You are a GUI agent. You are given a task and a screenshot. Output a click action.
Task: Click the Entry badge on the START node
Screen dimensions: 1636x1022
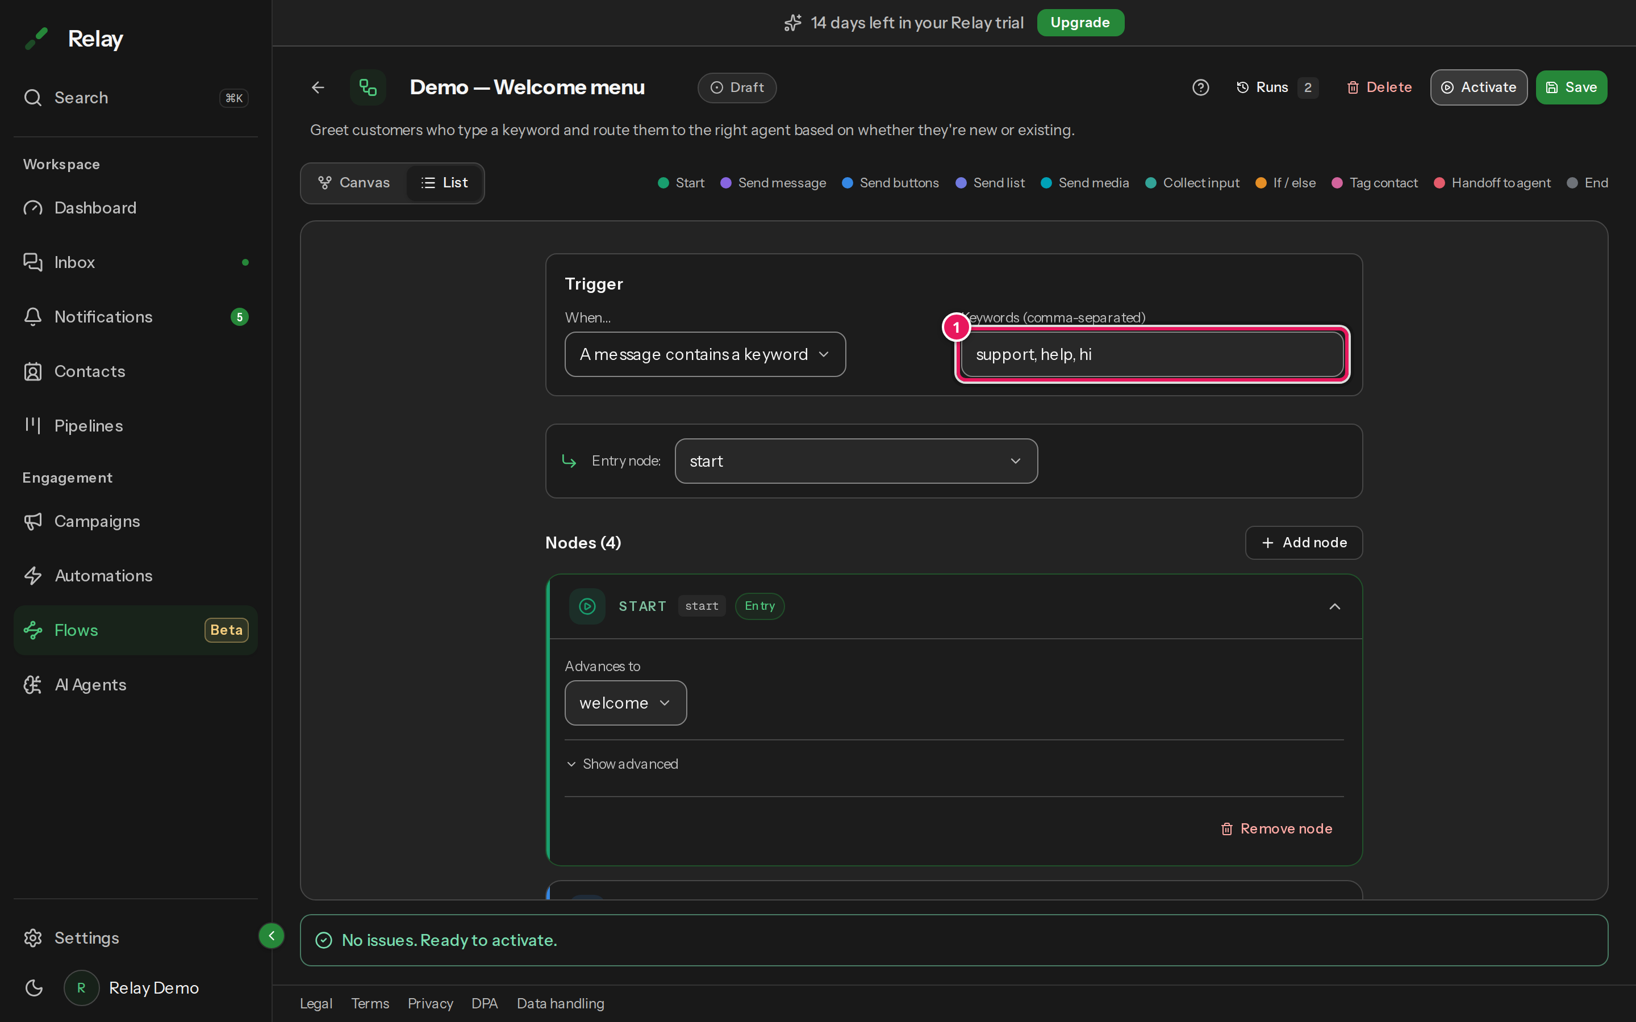point(759,606)
